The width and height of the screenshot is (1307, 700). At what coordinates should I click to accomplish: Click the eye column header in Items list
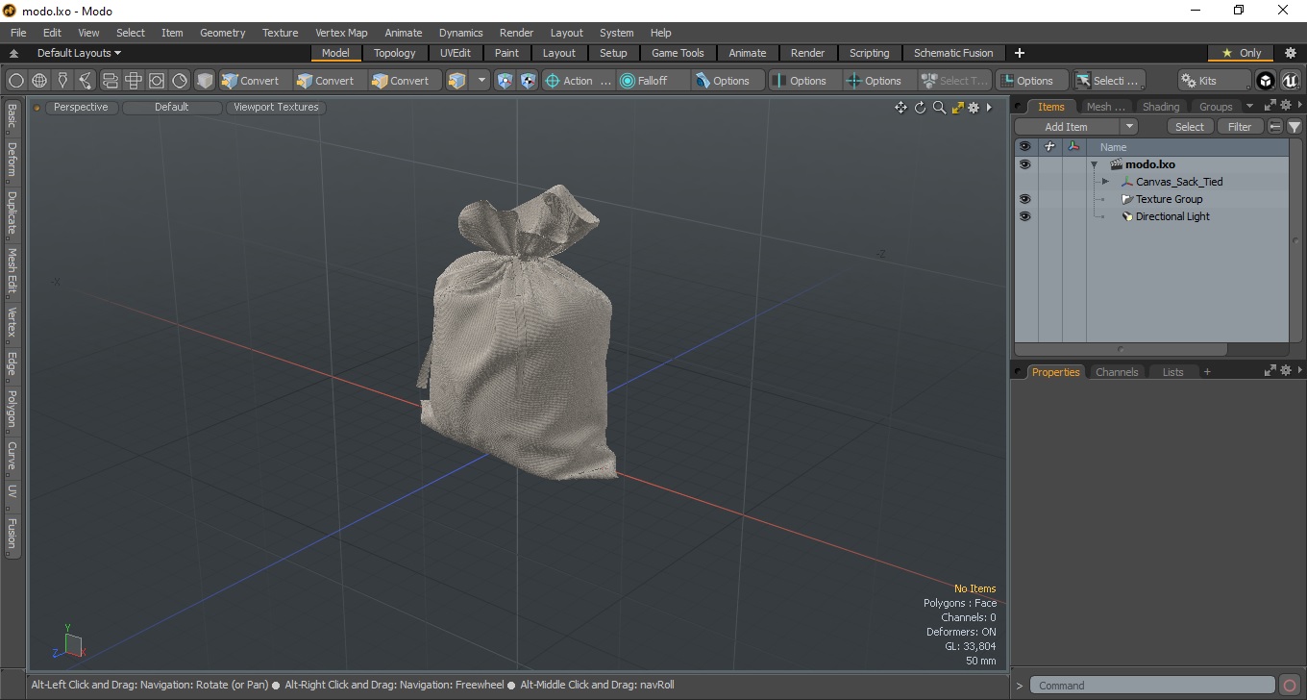coord(1024,147)
